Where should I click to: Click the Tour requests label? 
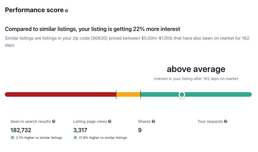point(210,121)
